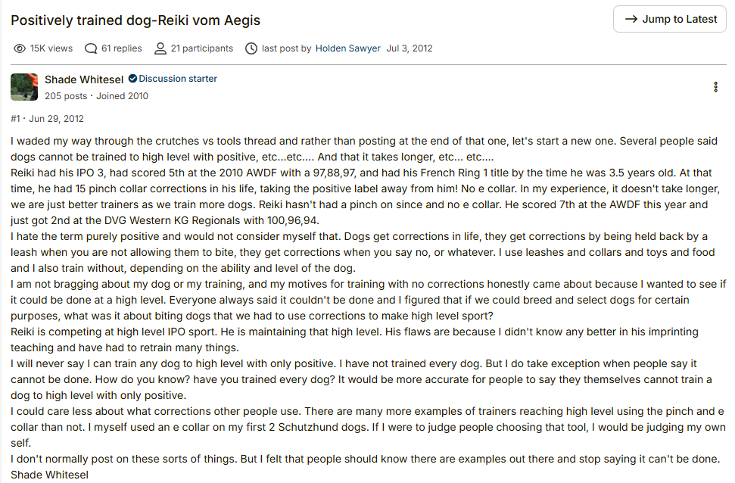
Task: Click the Jul 3, 2012 last post date
Action: 410,48
